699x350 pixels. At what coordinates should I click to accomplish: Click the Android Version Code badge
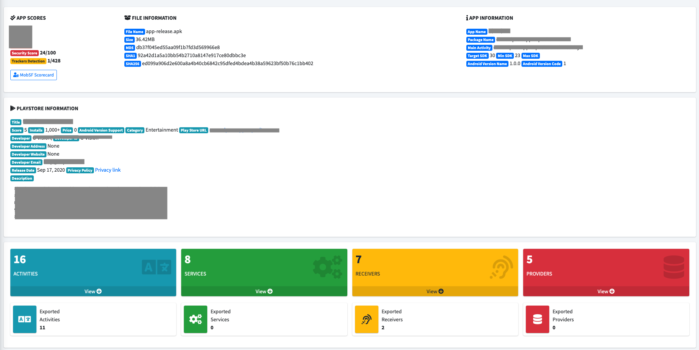(x=542, y=64)
